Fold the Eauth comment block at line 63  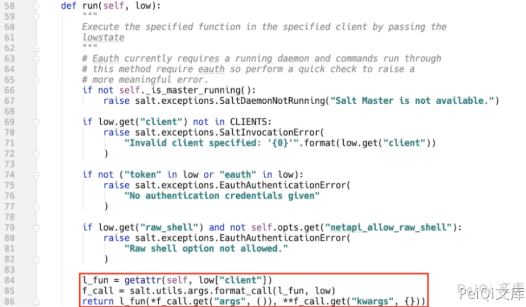(36, 59)
